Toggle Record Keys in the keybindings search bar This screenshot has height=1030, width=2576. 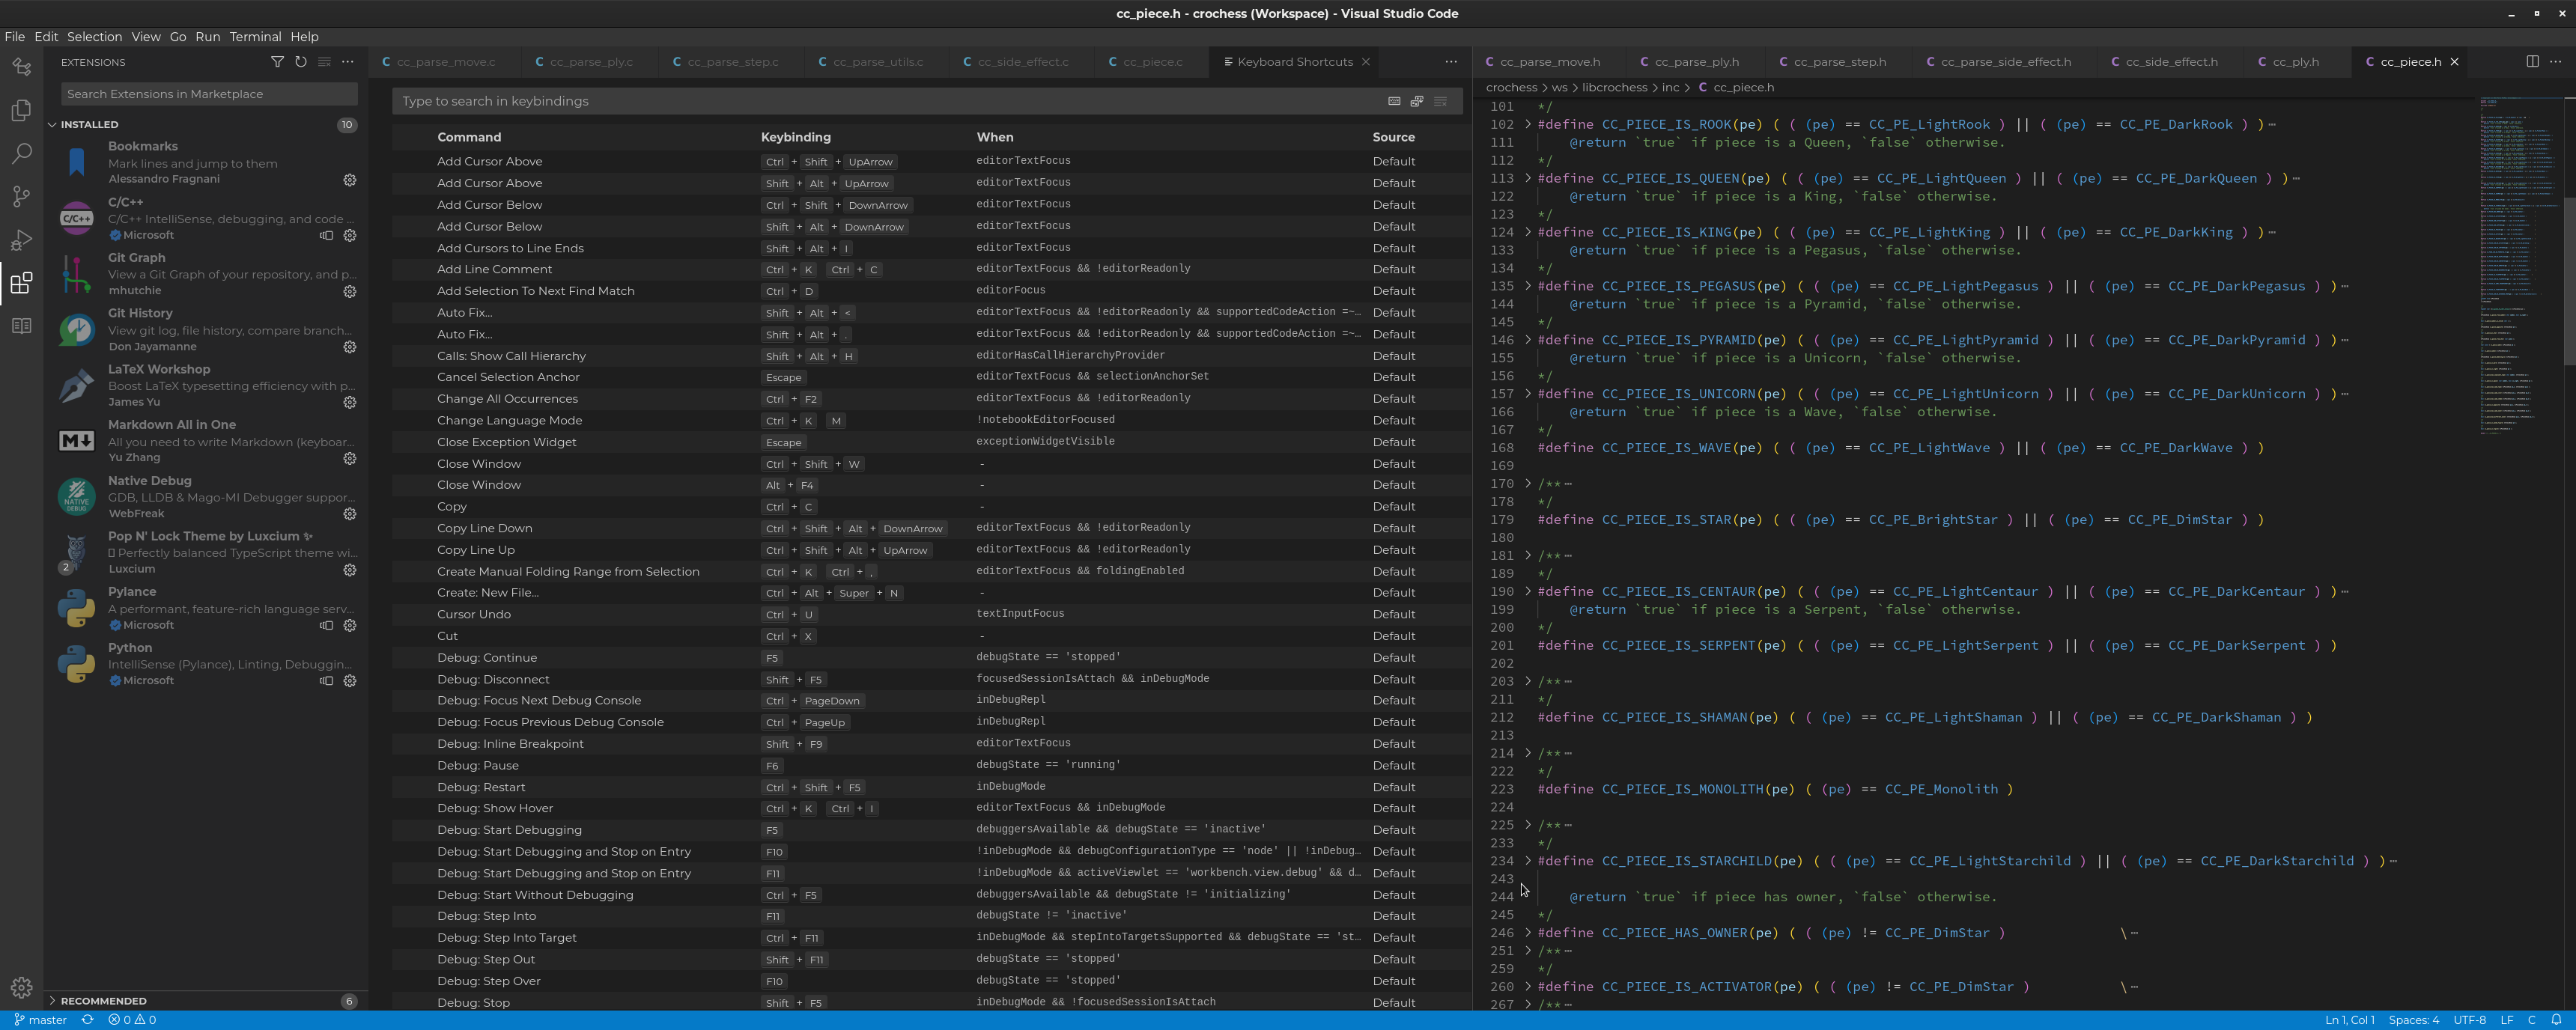pyautogui.click(x=1394, y=101)
